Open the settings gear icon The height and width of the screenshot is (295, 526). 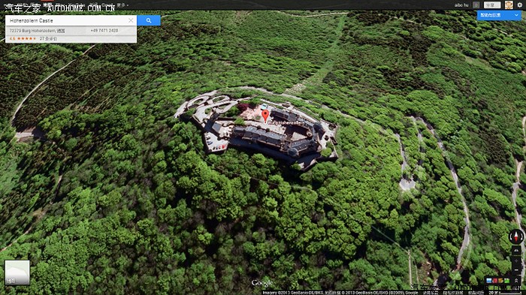(x=520, y=5)
